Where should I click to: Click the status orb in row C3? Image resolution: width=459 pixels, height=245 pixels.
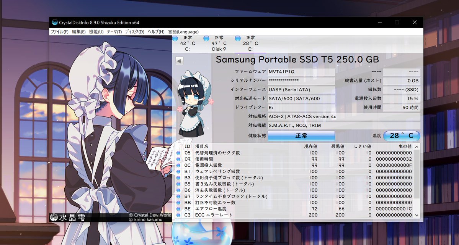click(x=178, y=215)
